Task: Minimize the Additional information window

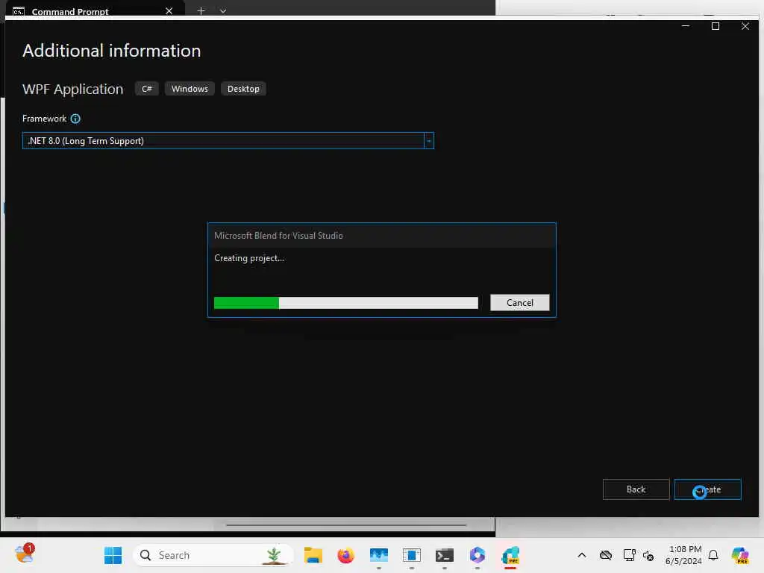Action: [686, 26]
